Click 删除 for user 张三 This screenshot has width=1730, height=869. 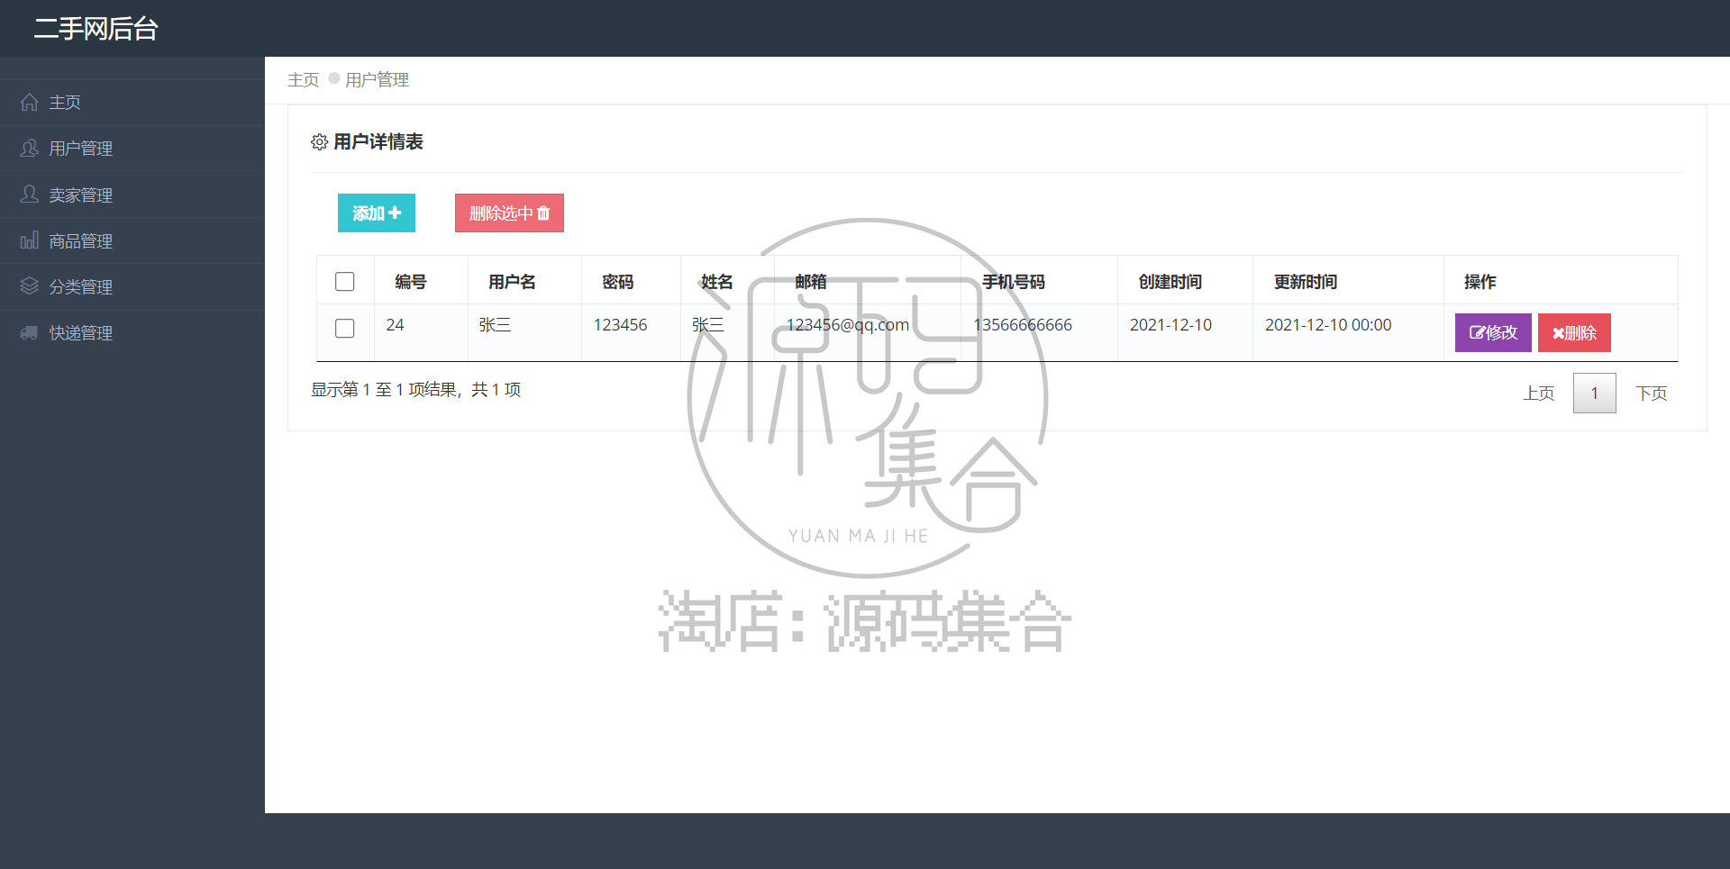click(x=1574, y=332)
